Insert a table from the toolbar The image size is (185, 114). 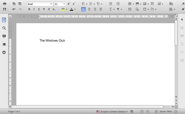point(130,4)
